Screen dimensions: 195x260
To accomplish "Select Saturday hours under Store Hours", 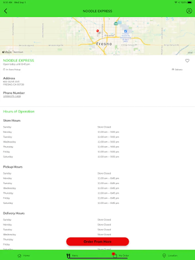I will 108,157.
